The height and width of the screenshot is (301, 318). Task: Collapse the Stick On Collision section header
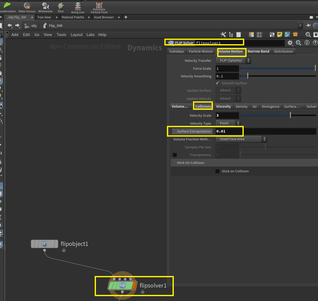point(244,163)
